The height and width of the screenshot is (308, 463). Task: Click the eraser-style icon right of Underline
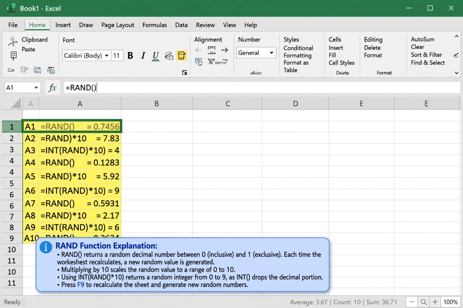169,56
